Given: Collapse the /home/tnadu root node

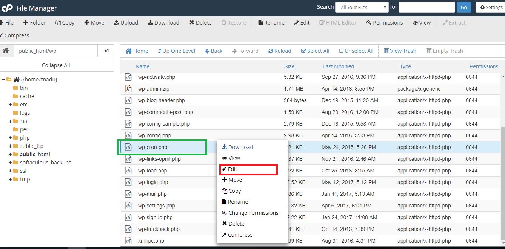Looking at the screenshot, I should [3, 80].
